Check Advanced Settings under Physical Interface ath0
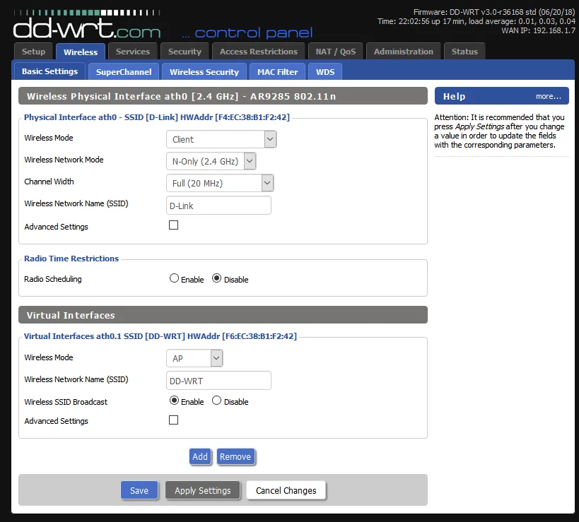The image size is (579, 522). [173, 225]
